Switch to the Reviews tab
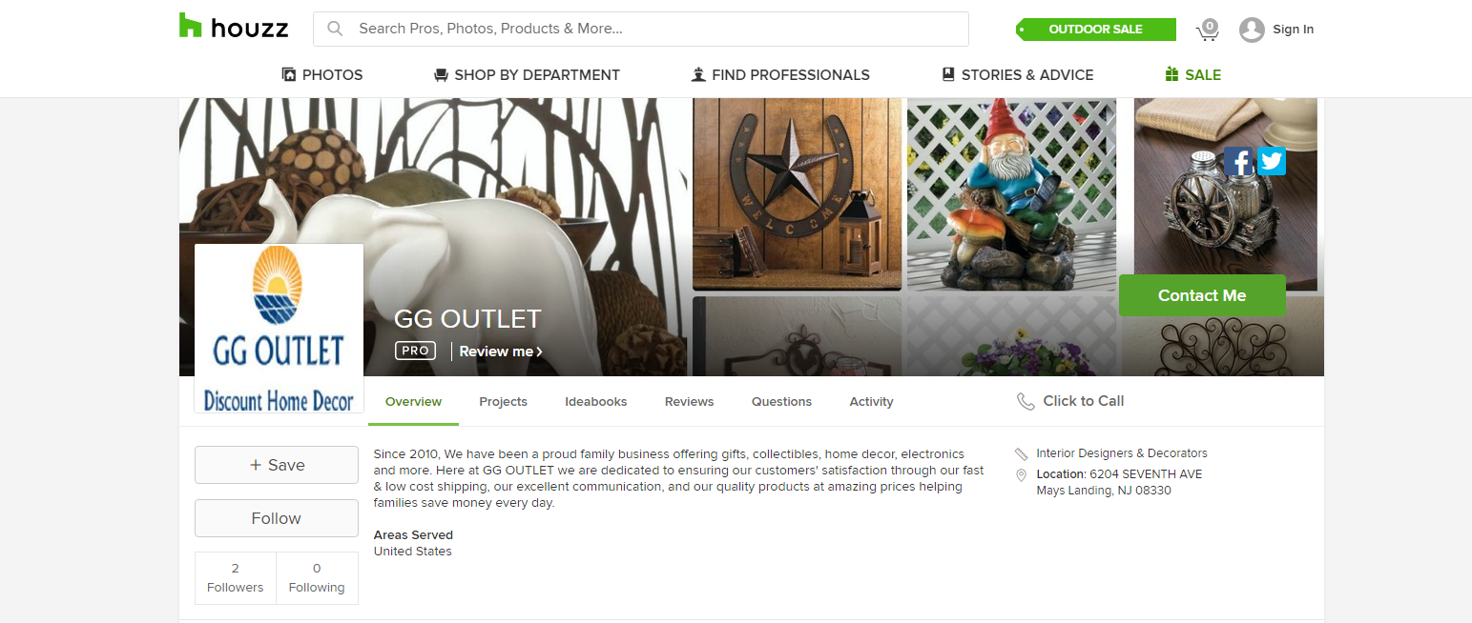 689,402
